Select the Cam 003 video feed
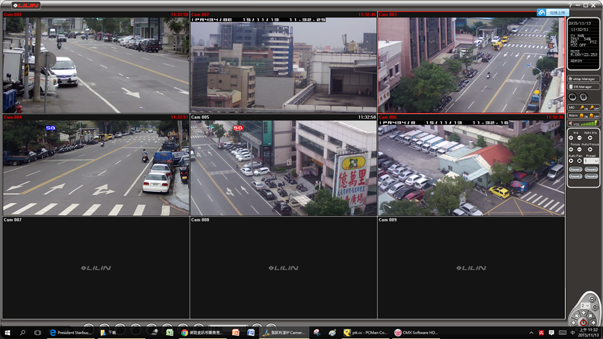This screenshot has width=603, height=339. point(471,62)
